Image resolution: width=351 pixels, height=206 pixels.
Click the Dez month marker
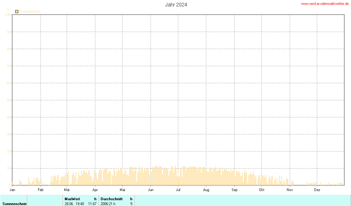pos(317,190)
